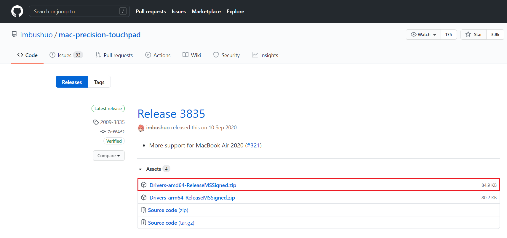
Task: Click the Security shield icon
Action: pos(216,55)
